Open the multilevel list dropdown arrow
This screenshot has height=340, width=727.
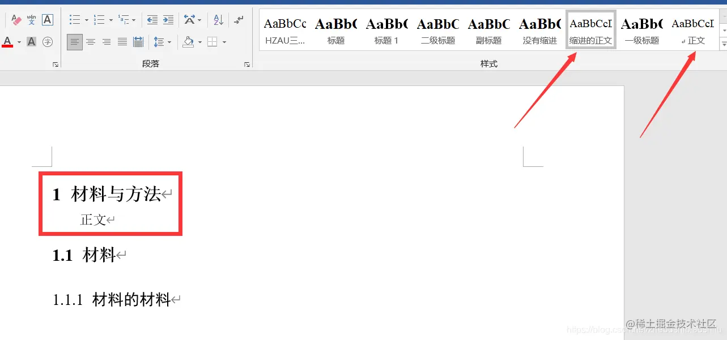pyautogui.click(x=134, y=20)
